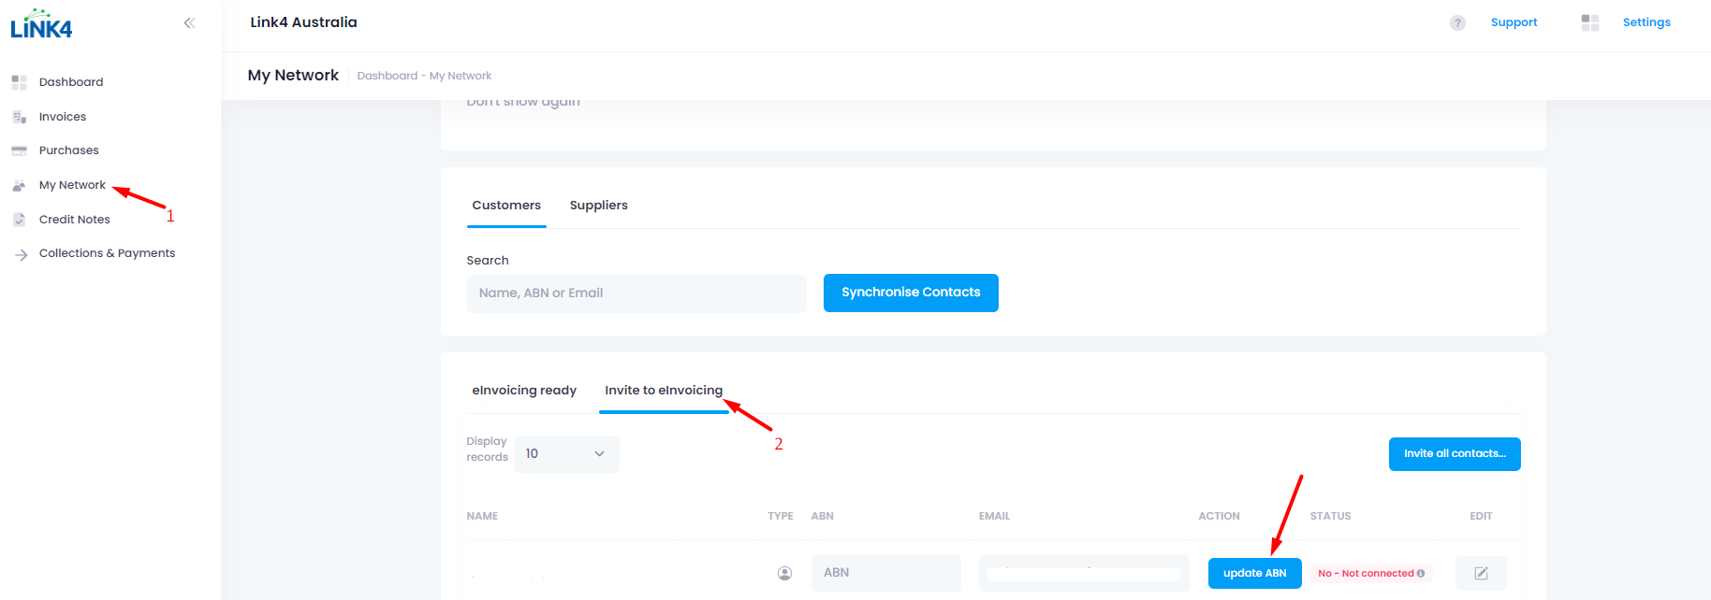Screen dimensions: 1711x600
Task: Open Invoices from the sidebar
Action: click(63, 117)
